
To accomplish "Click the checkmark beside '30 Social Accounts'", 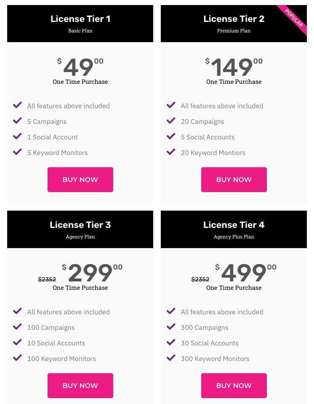I will click(171, 343).
